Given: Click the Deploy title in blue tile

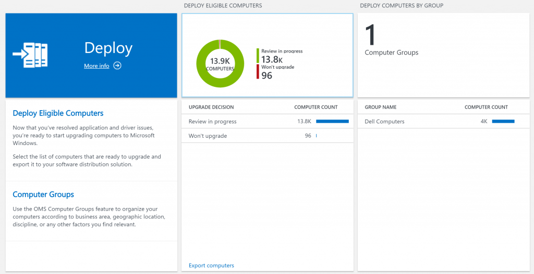Looking at the screenshot, I should pos(108,48).
